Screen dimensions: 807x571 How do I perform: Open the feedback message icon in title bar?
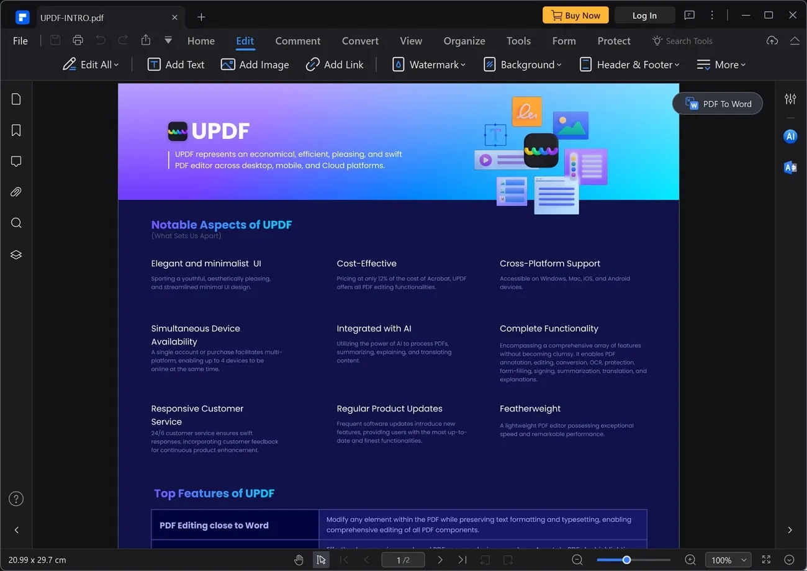pyautogui.click(x=689, y=16)
